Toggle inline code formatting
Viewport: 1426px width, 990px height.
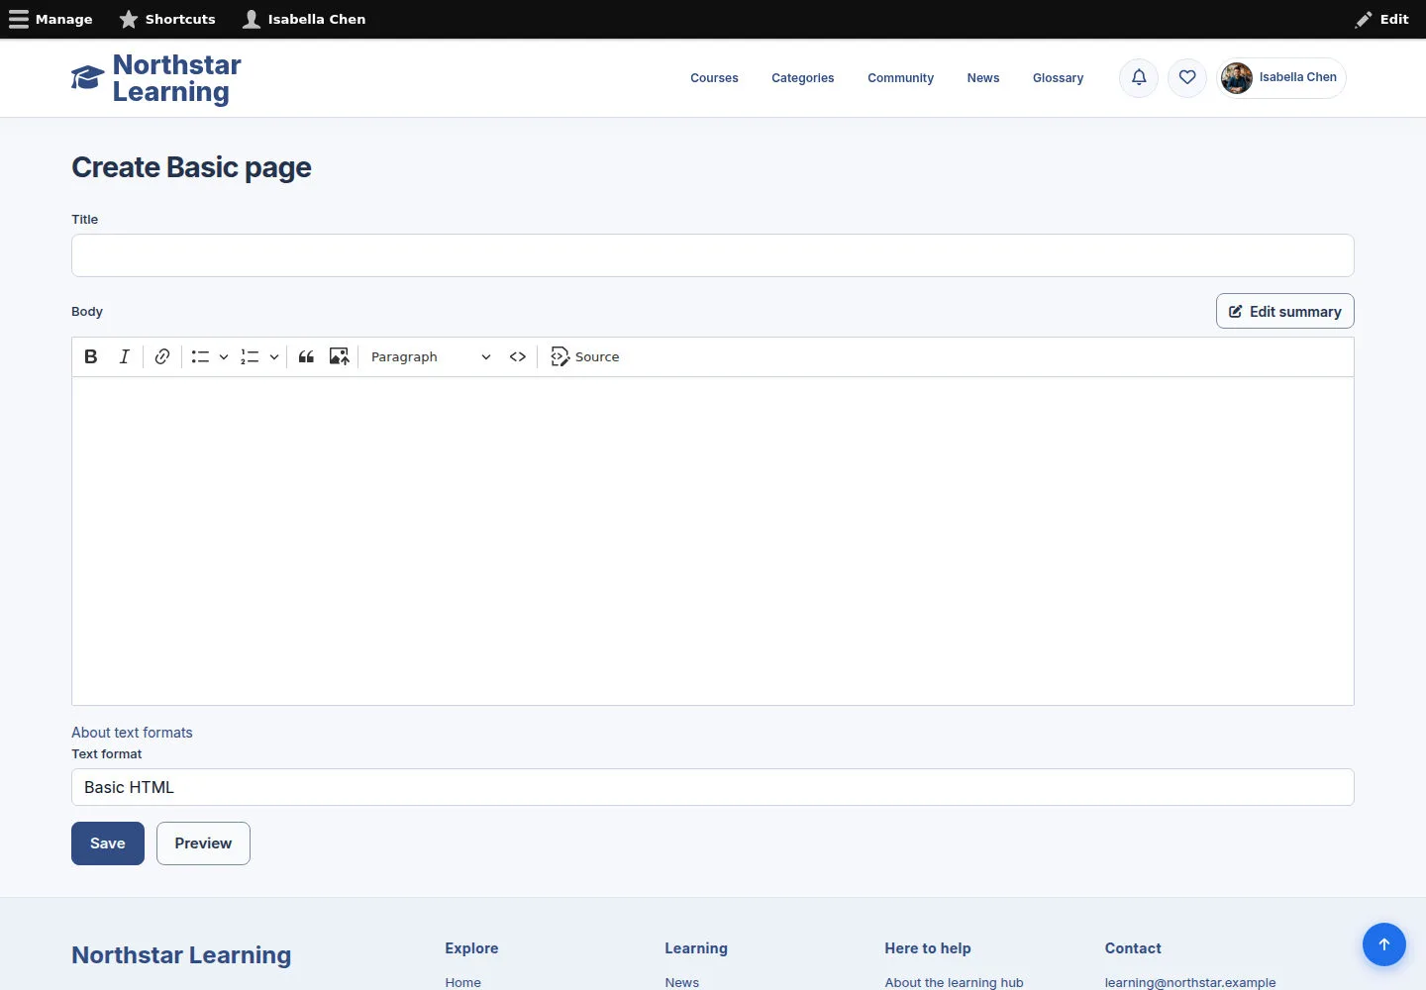pyautogui.click(x=518, y=356)
